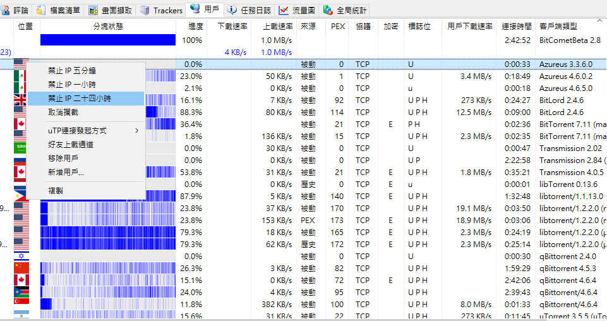The image size is (607, 321).
Task: Click the flag of the 24.0% qBittorrent peer
Action: pyautogui.click(x=21, y=293)
